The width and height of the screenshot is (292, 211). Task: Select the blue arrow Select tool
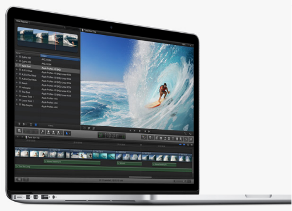coord(67,133)
